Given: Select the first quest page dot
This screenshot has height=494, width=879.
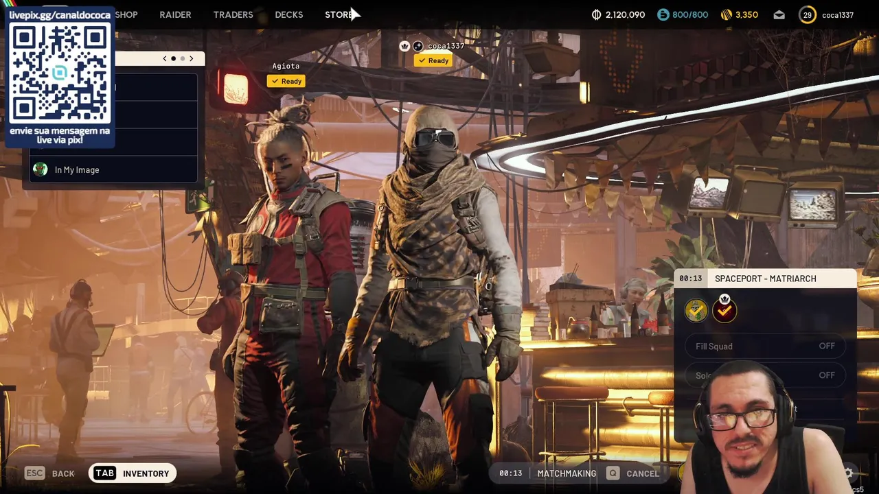Looking at the screenshot, I should (173, 58).
